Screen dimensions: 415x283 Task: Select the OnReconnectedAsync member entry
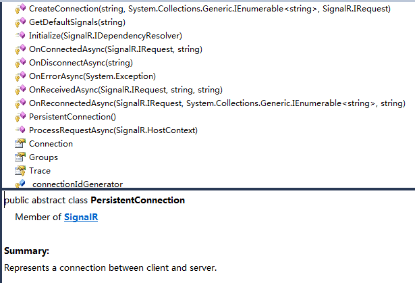point(217,103)
